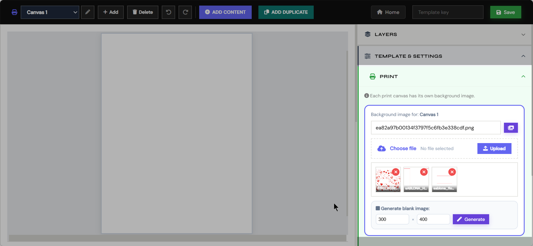
Task: Collapse the Template & Settings panel
Action: pos(444,56)
